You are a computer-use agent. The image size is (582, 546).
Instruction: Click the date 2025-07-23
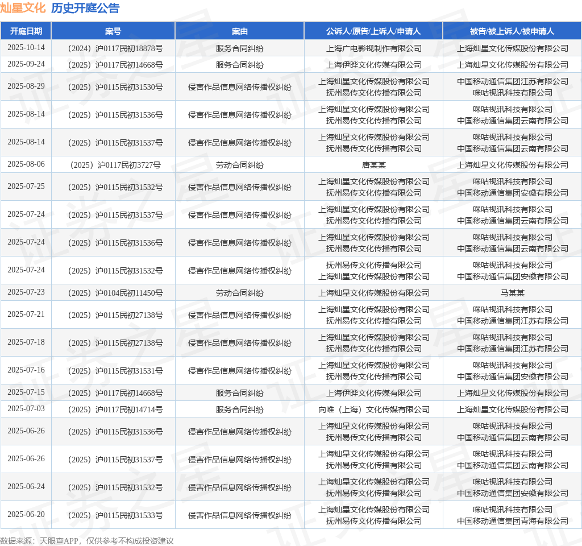click(x=26, y=292)
